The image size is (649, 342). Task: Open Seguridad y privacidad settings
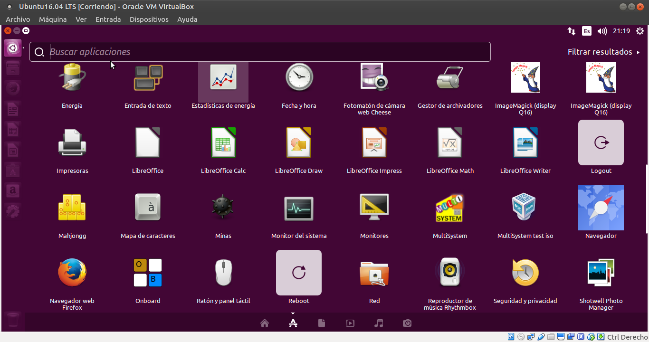tap(525, 273)
